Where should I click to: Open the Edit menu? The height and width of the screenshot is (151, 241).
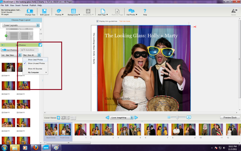point(7,5)
